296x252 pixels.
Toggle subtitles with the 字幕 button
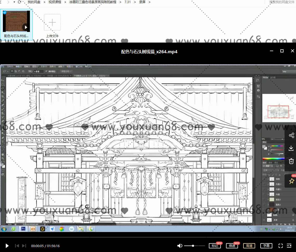click(x=266, y=246)
